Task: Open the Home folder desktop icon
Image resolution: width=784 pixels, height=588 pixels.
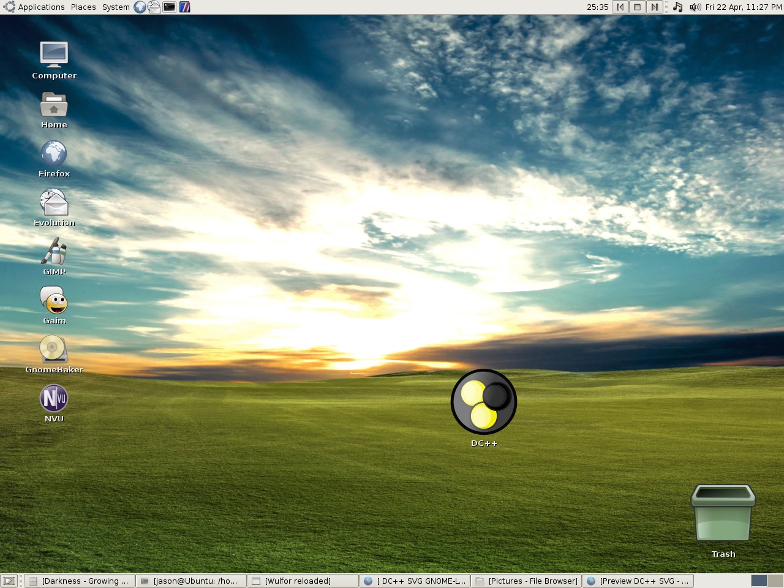Action: click(54, 110)
